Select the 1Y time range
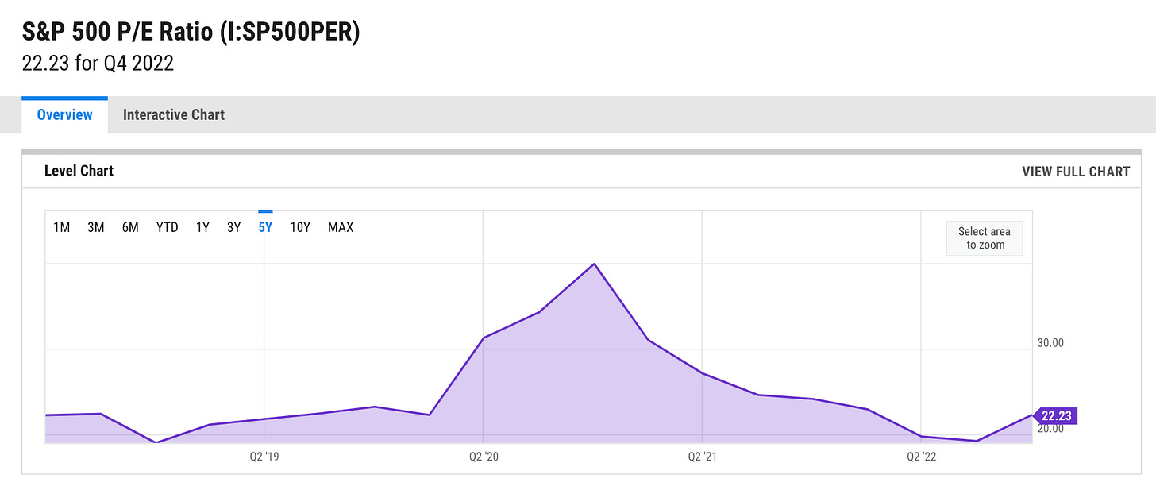The image size is (1156, 490). pyautogui.click(x=202, y=227)
